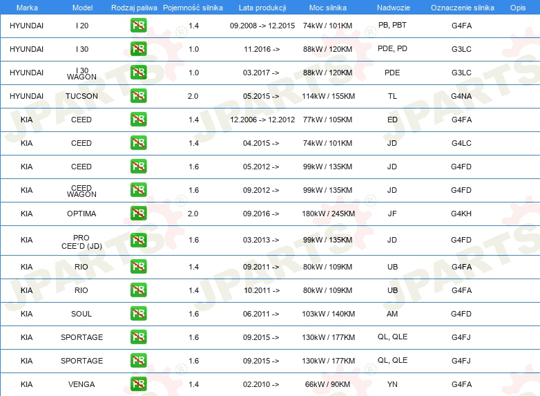Click the 103kW / 140KM power cell
The width and height of the screenshot is (540, 396).
328,314
